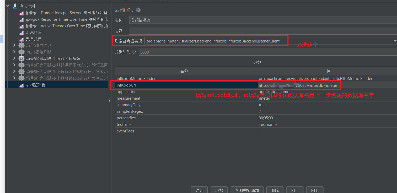The width and height of the screenshot is (397, 193).
Task: Select the Response Times Over Time listener
Action: (67, 19)
